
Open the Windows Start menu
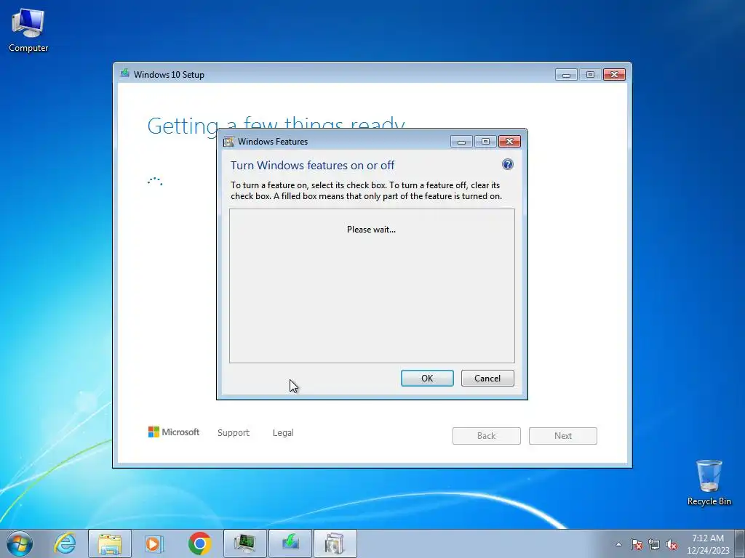(x=20, y=543)
